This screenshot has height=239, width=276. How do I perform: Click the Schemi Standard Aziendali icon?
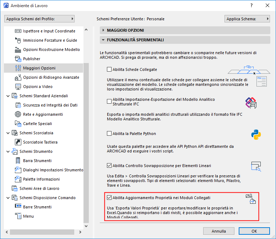pos(15,96)
